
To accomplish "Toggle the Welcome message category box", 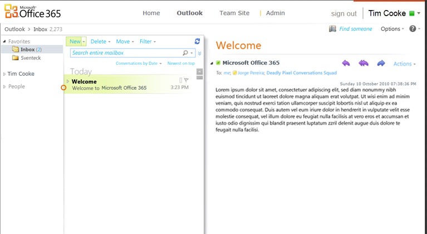I will 180,81.
